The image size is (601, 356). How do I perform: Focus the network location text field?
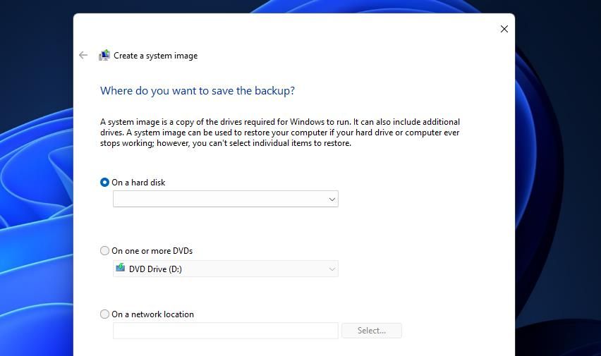click(x=226, y=331)
